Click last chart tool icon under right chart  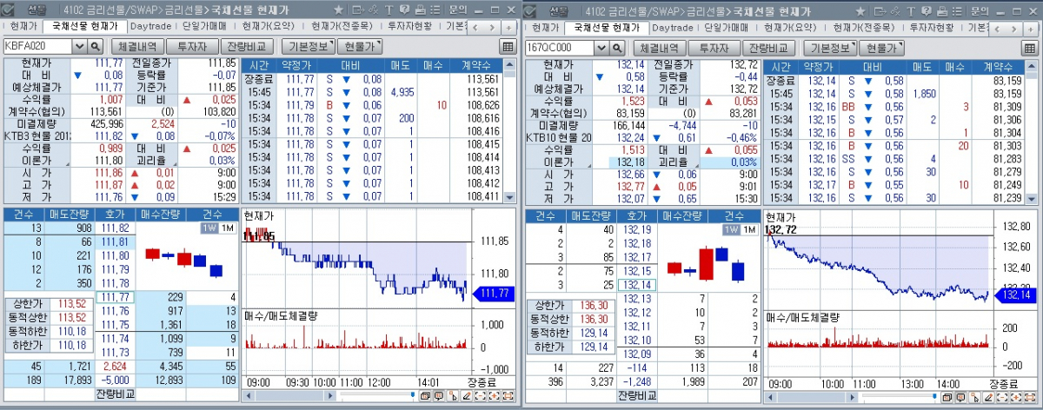pyautogui.click(x=1030, y=396)
